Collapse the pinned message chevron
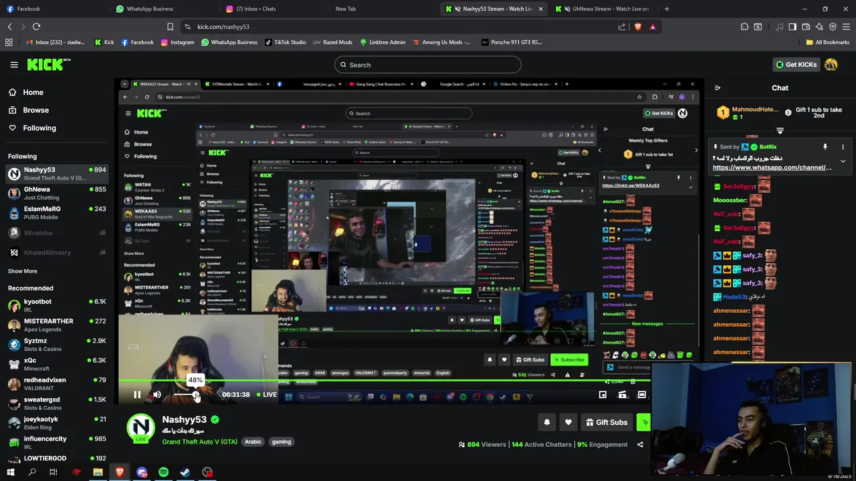856x481 pixels. (843, 161)
